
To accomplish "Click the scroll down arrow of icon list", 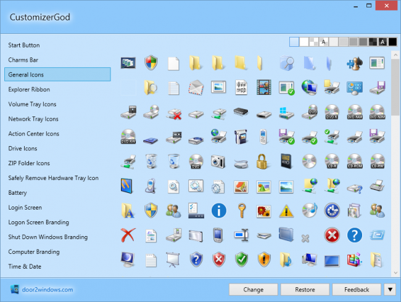I will tap(395, 273).
